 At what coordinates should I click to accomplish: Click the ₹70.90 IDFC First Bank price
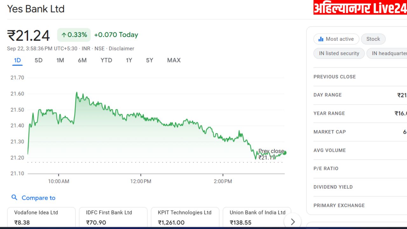96,223
